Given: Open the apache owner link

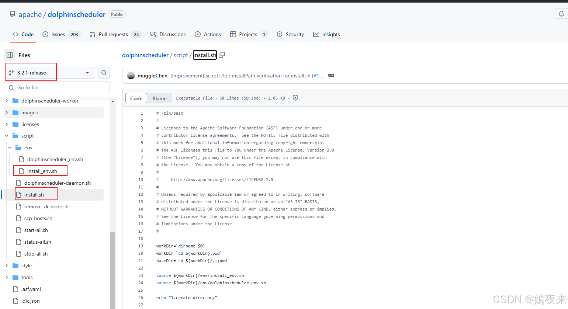Looking at the screenshot, I should (x=30, y=14).
